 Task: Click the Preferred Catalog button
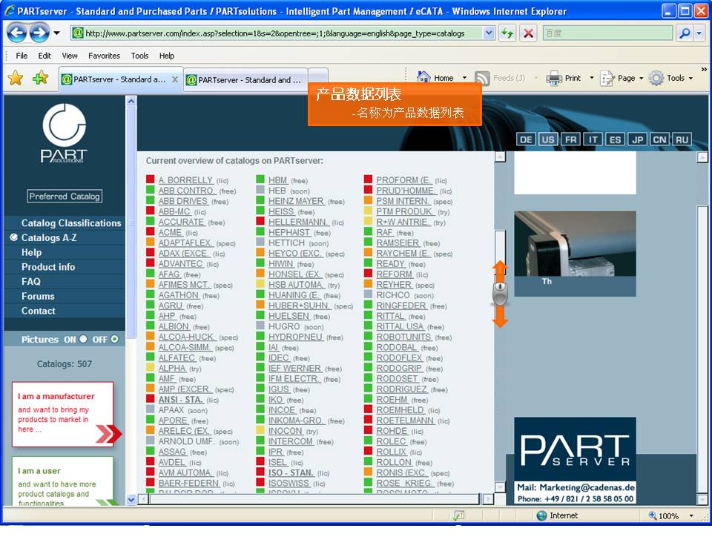pos(64,196)
